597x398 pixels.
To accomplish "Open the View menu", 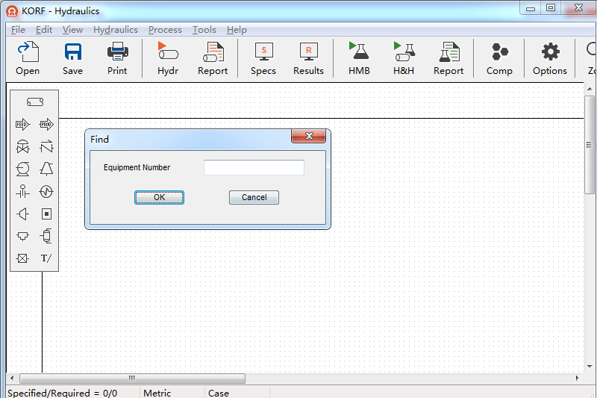I will [x=72, y=30].
